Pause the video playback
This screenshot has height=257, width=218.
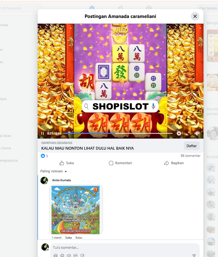[42, 134]
